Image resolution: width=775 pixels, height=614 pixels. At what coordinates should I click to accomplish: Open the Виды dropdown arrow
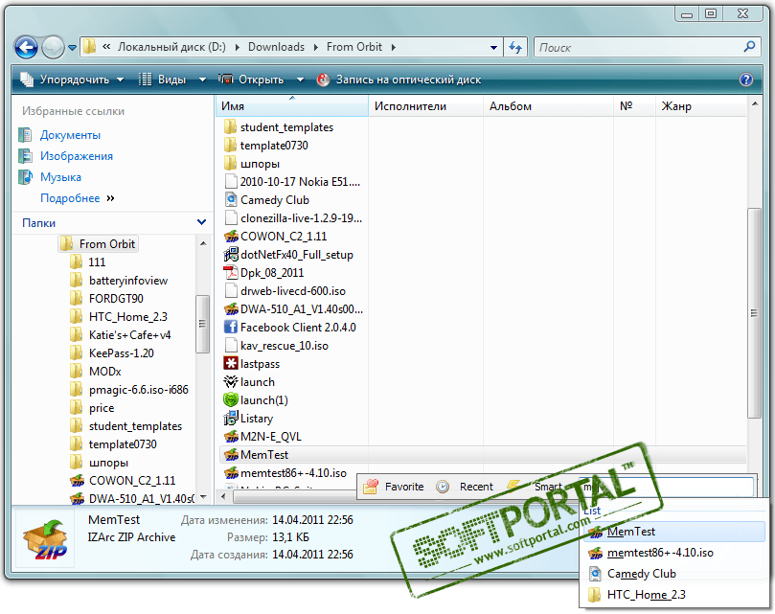pos(202,80)
